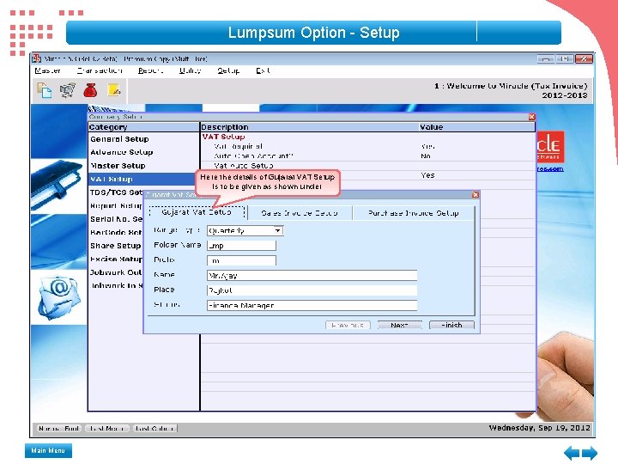Click the Vat Auto Setup row

tap(367, 166)
